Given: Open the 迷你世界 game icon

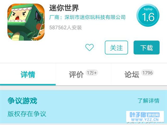Looking at the screenshot, I should coord(26,22).
